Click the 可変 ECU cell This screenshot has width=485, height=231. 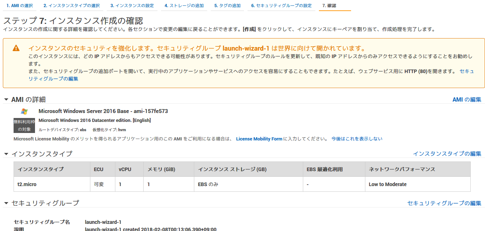pyautogui.click(x=102, y=184)
